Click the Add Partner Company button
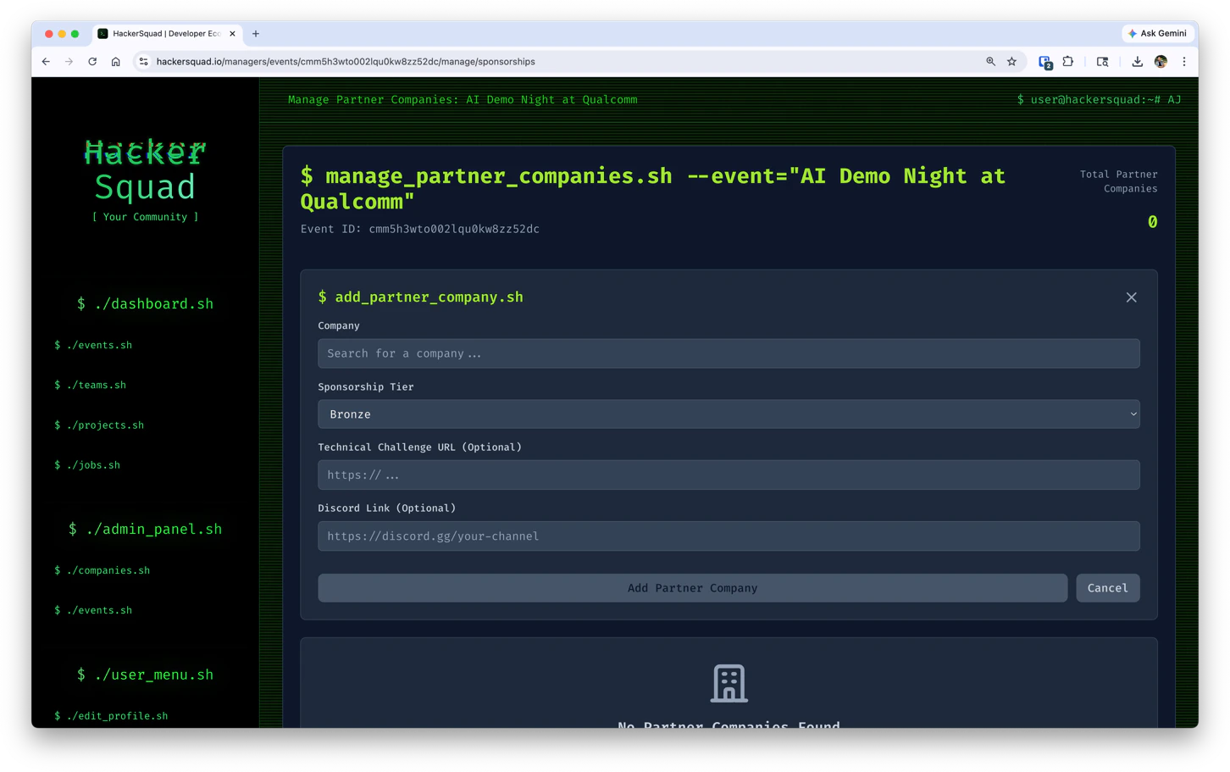This screenshot has height=772, width=1230. [692, 588]
